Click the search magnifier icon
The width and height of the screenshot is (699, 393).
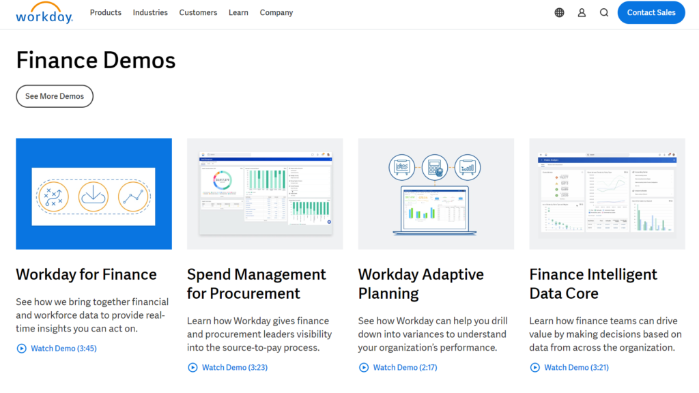(604, 12)
